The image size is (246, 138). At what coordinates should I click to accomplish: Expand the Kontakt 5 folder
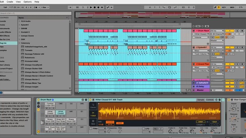[19, 32]
